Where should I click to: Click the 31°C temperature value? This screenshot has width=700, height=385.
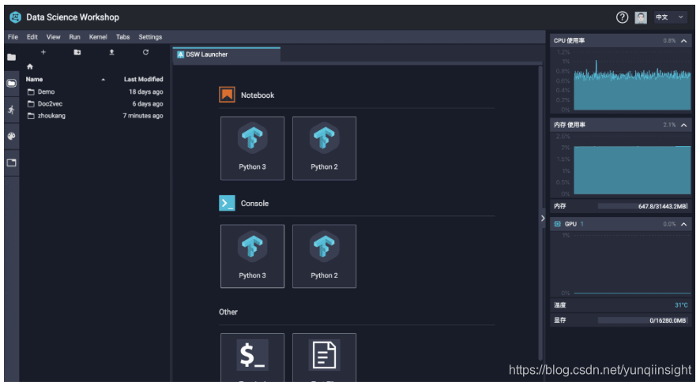pos(681,305)
